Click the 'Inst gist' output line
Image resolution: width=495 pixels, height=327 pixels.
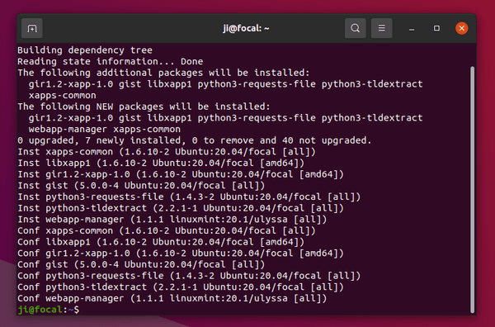click(141, 186)
